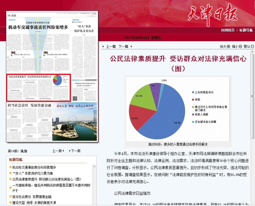255x206 pixels.
Task: Go to previous article via 上一篇 left arrow
Action: pos(103,47)
